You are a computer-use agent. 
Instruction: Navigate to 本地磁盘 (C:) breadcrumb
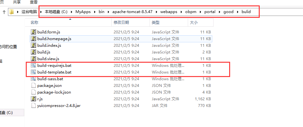tap(56, 12)
